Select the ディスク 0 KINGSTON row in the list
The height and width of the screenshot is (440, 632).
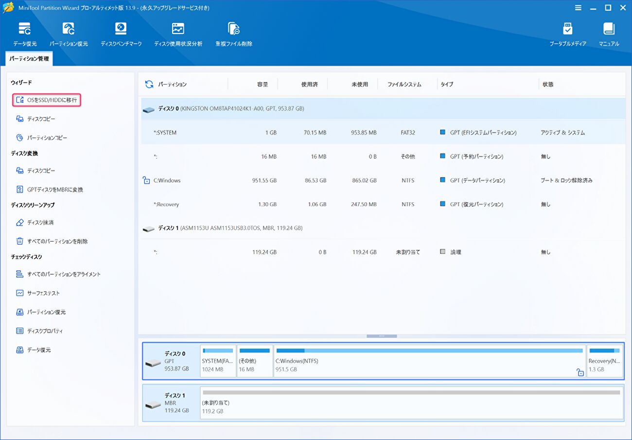[x=383, y=109]
